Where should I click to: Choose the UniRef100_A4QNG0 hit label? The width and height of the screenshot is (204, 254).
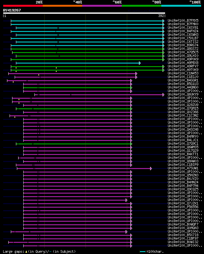point(183,88)
